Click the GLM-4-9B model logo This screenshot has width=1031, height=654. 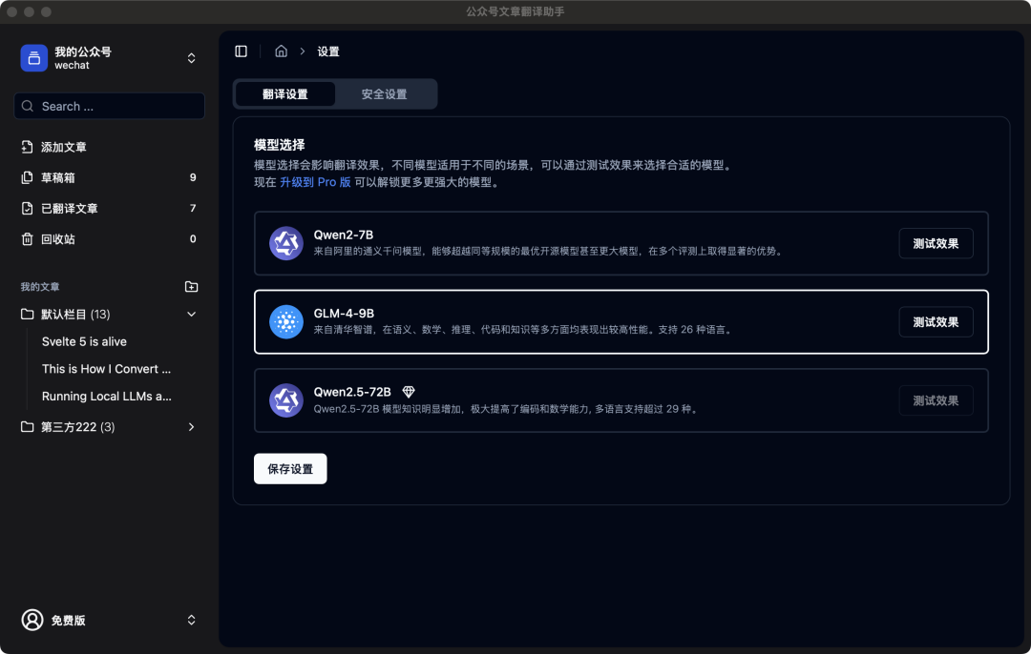(x=286, y=321)
